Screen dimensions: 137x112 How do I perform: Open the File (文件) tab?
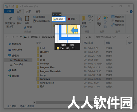point(9,11)
